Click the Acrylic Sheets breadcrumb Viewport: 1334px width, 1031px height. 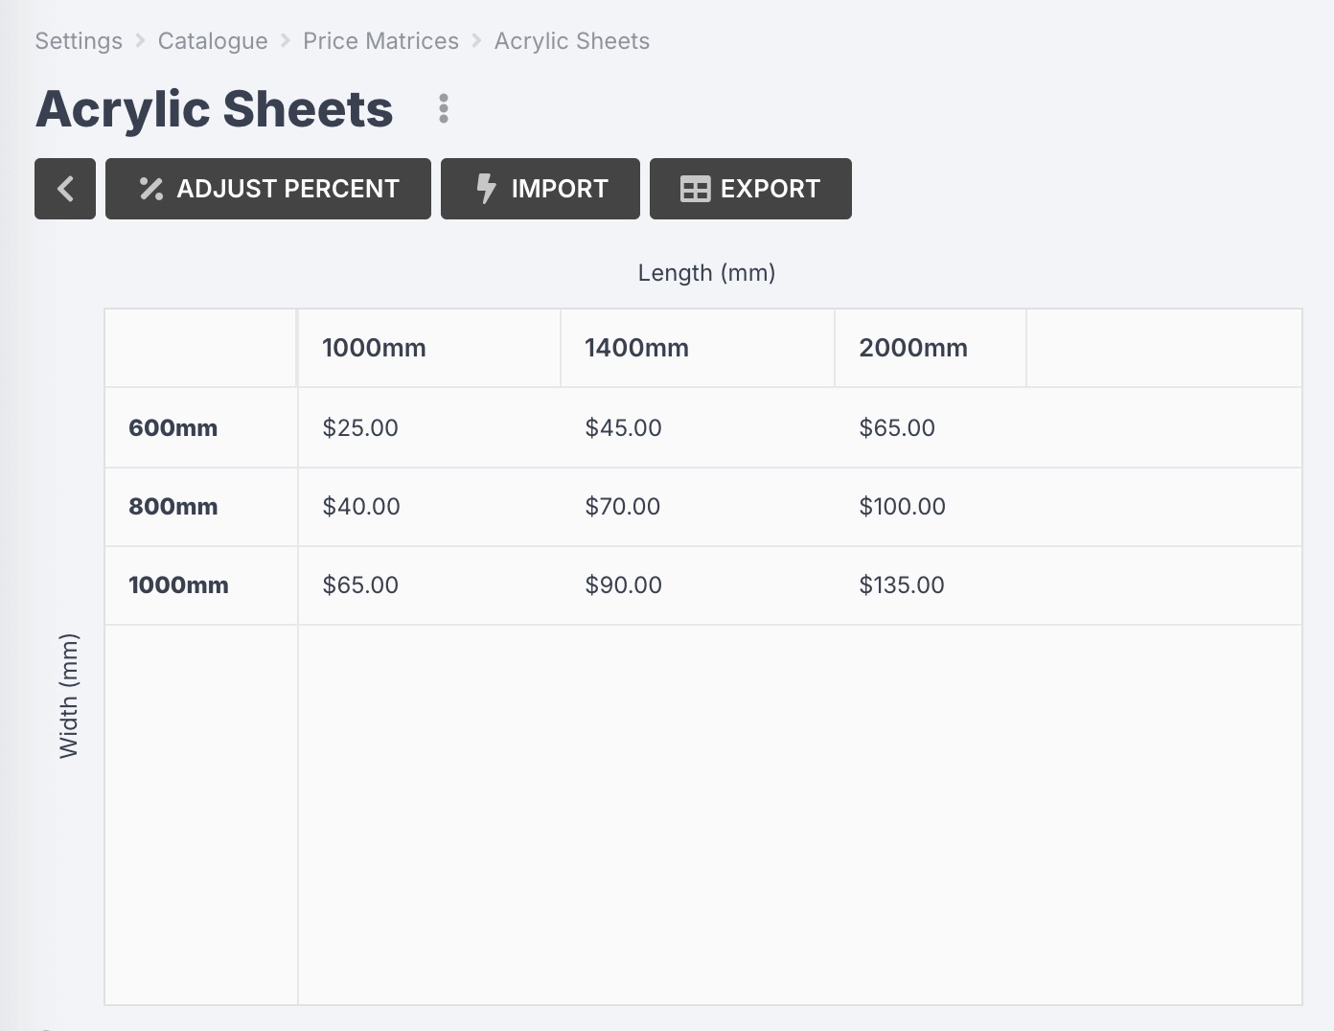pos(572,41)
